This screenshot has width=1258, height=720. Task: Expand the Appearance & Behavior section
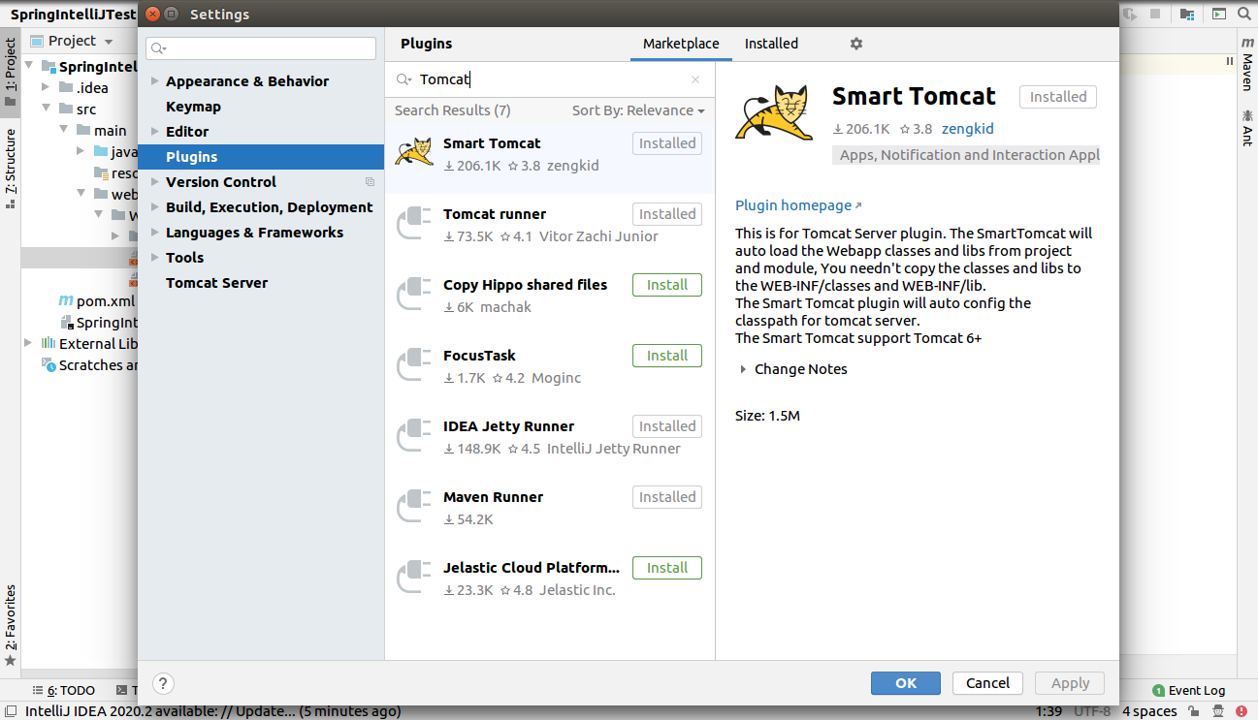[155, 80]
